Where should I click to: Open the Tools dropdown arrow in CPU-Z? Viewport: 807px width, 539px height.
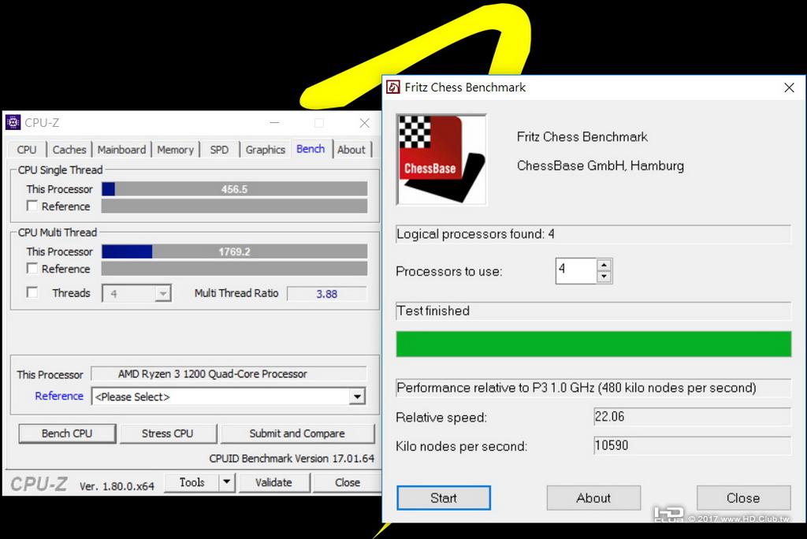click(226, 482)
